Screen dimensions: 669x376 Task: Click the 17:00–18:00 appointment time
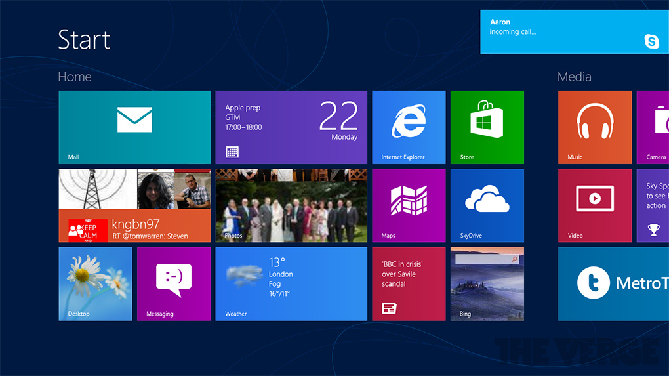point(243,127)
